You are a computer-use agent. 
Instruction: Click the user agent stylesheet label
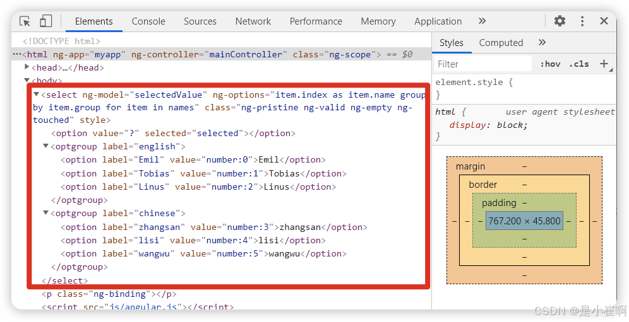click(560, 112)
